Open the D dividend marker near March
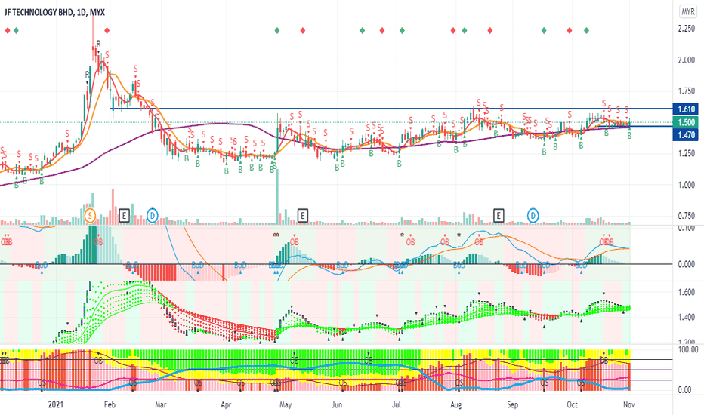The height and width of the screenshot is (415, 704). [152, 215]
